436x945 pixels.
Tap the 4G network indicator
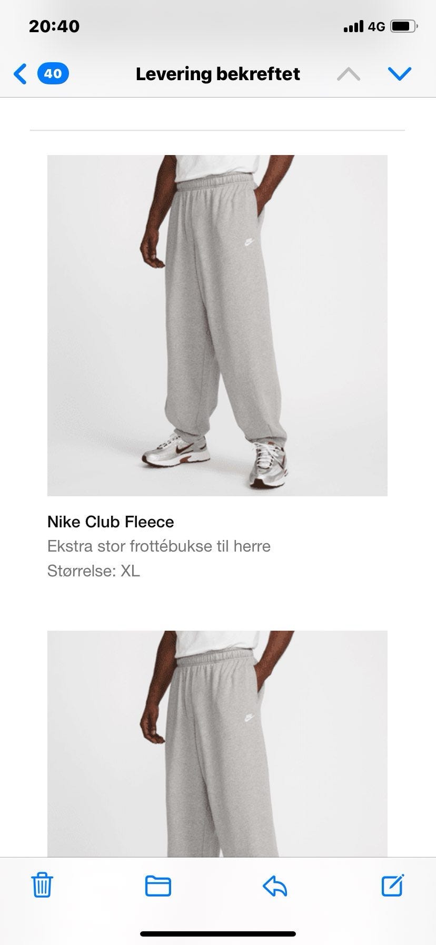click(x=376, y=26)
